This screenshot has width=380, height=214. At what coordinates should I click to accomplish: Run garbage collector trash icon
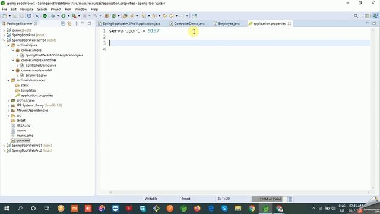point(290,199)
